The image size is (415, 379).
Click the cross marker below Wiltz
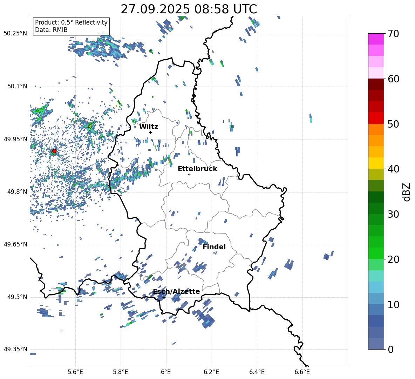pyautogui.click(x=150, y=133)
